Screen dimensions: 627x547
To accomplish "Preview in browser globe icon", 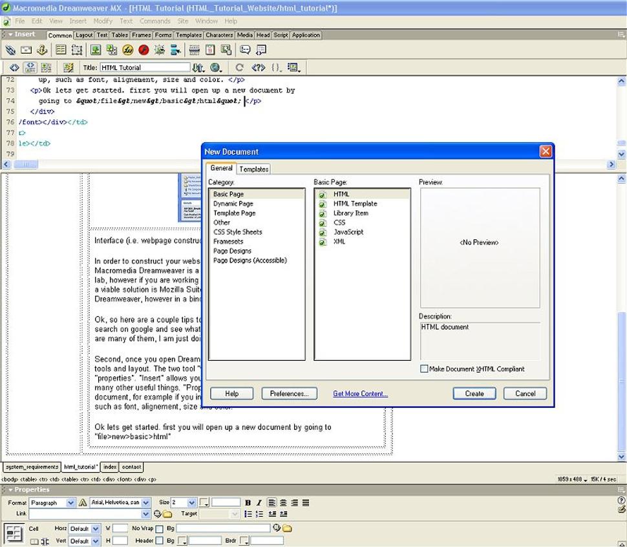I will click(216, 67).
